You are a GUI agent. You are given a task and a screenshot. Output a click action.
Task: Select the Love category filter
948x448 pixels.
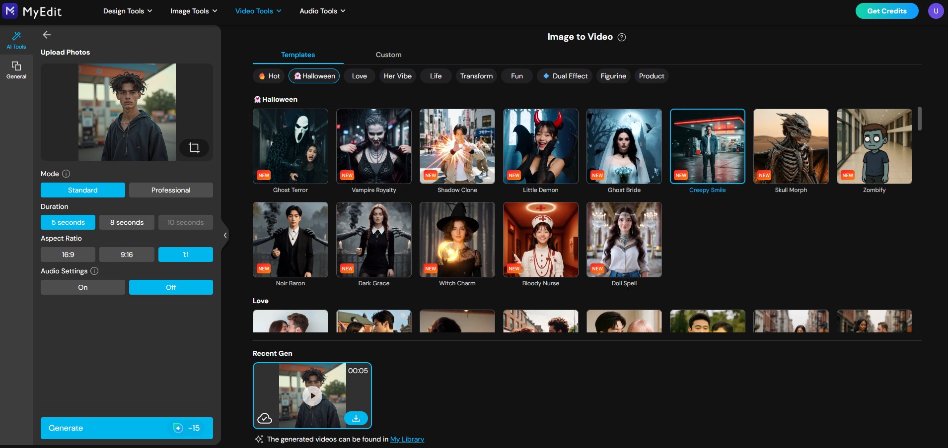360,76
